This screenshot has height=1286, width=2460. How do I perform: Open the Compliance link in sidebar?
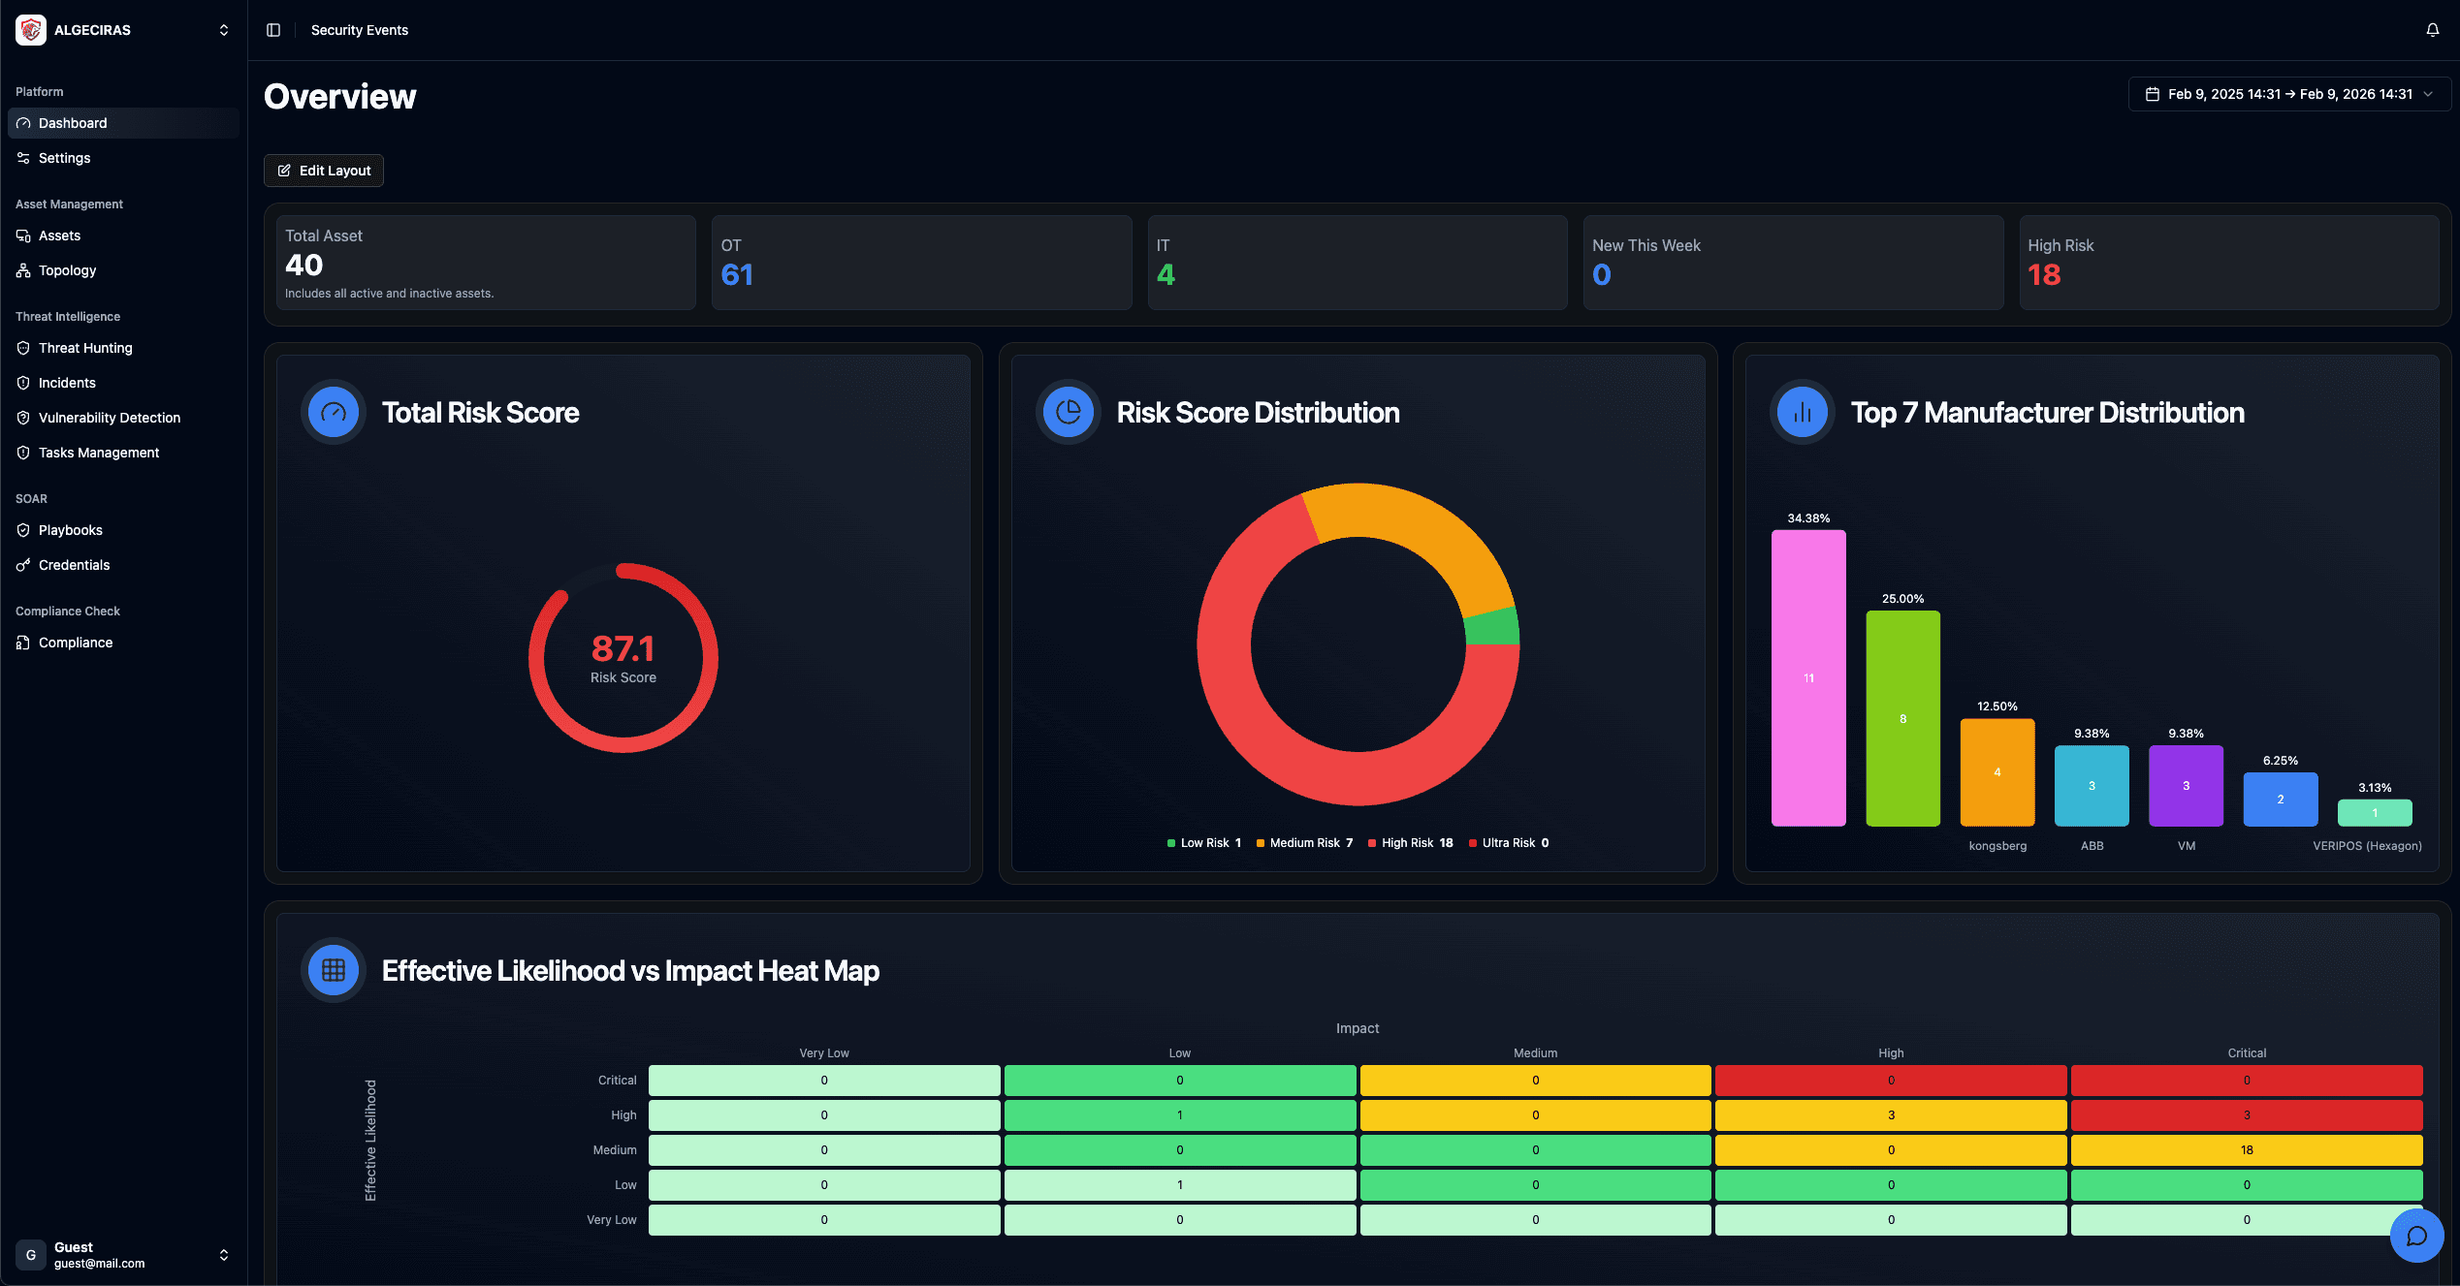click(76, 643)
